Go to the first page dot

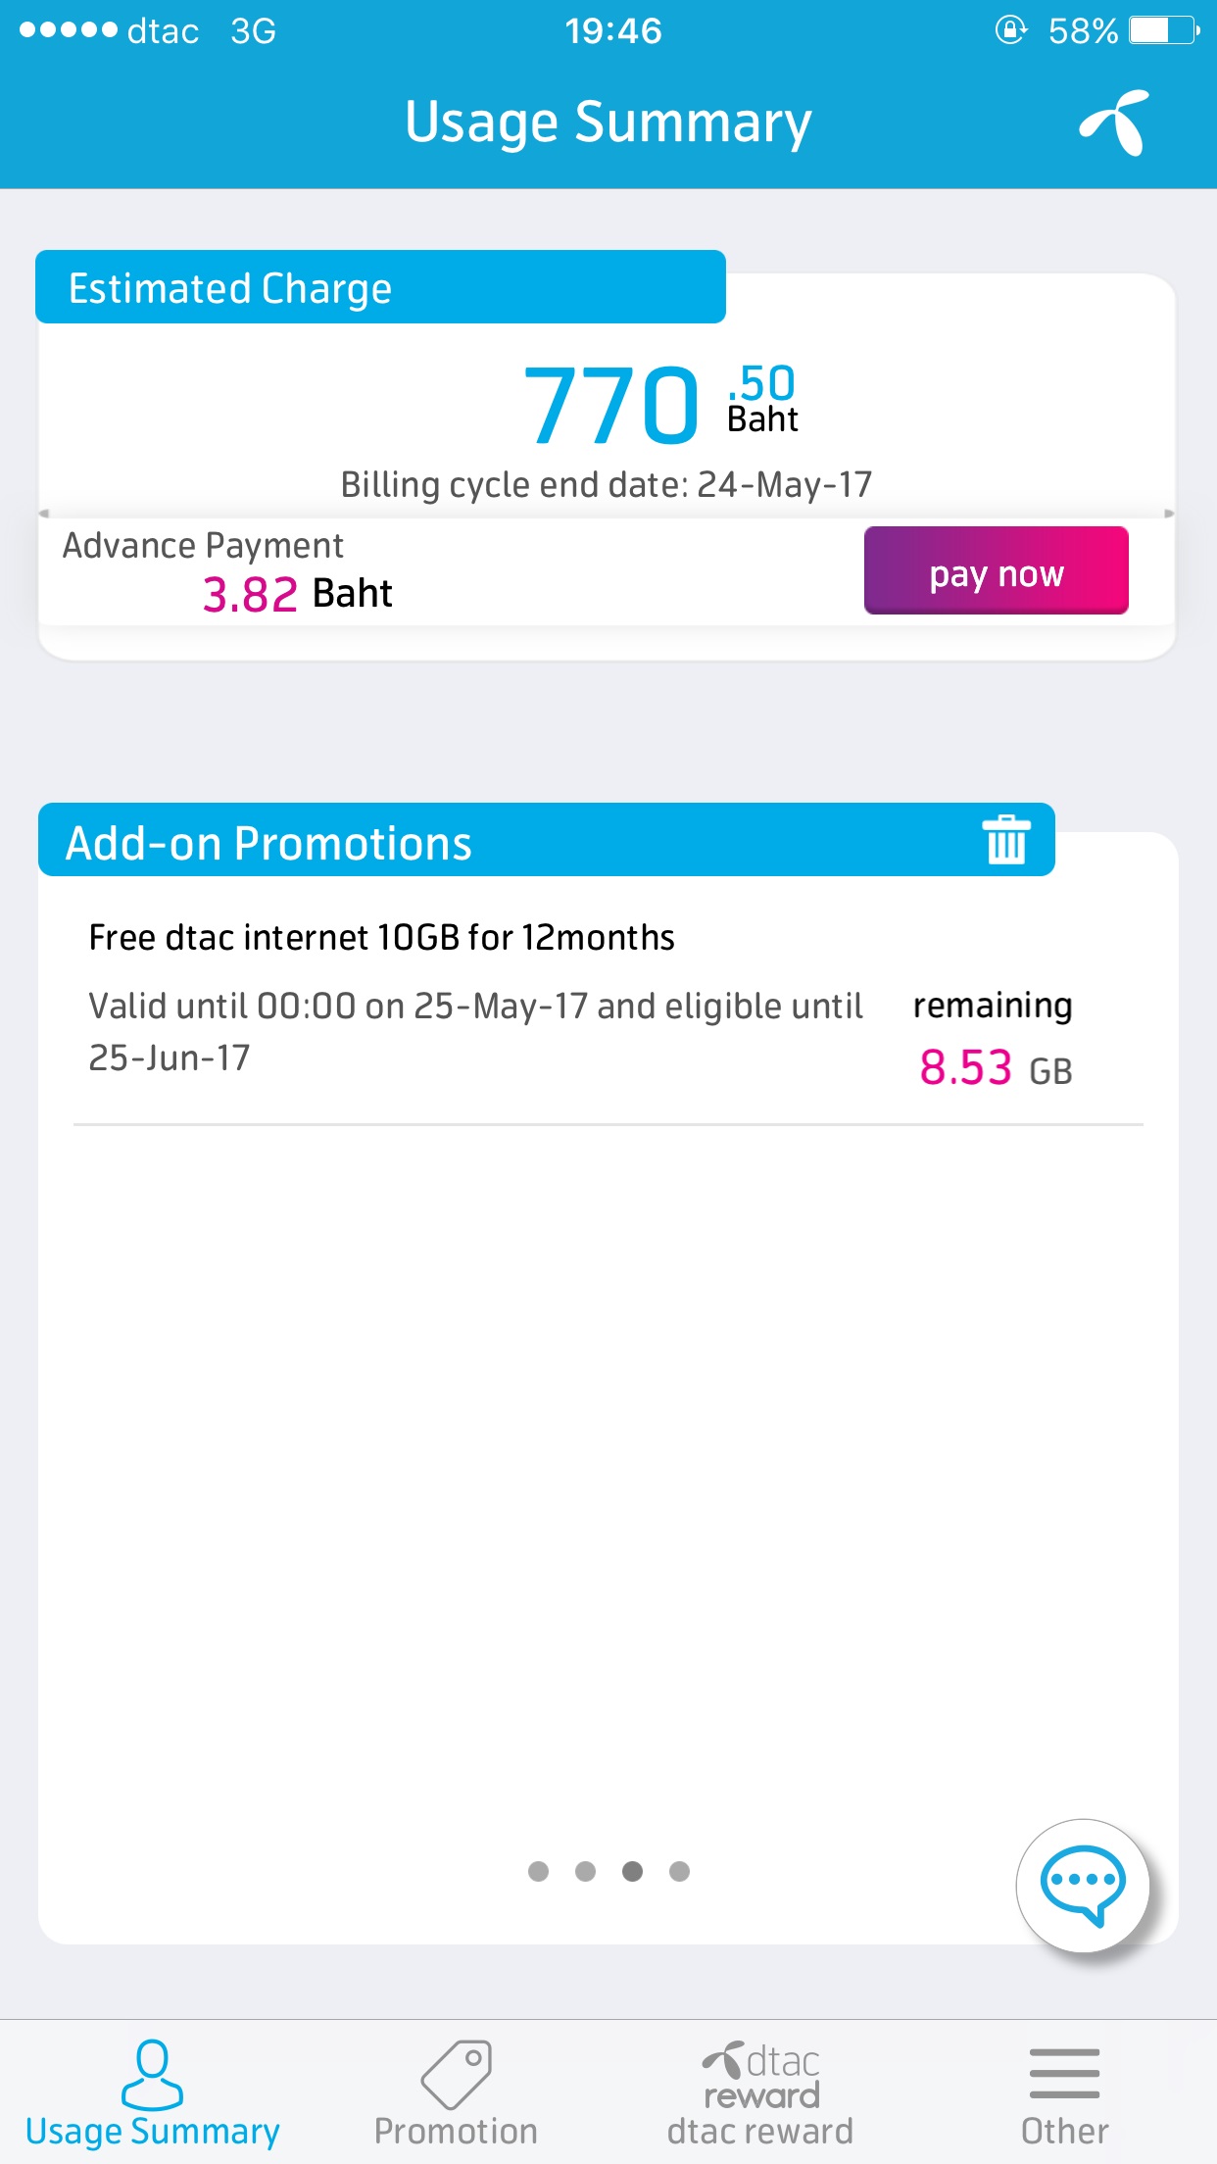click(538, 1872)
